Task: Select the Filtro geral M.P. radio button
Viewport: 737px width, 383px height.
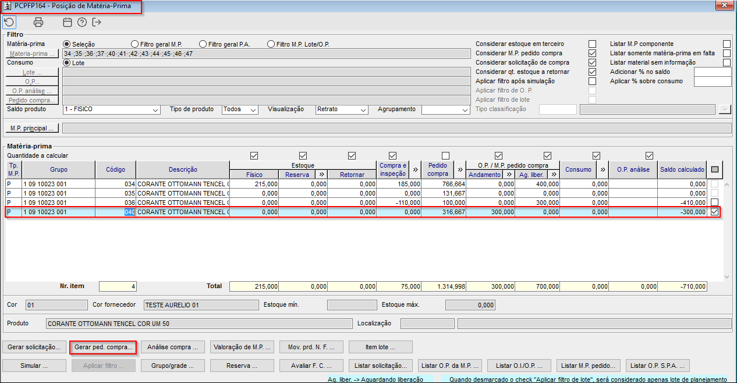Action: [x=135, y=44]
